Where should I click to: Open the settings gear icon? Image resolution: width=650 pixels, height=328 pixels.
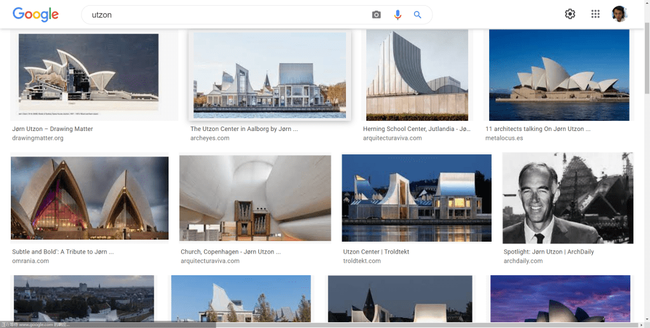tap(570, 14)
